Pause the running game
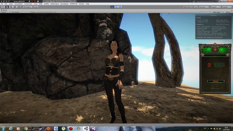Viewport: 233px width, 131px height. click(x=116, y=7)
